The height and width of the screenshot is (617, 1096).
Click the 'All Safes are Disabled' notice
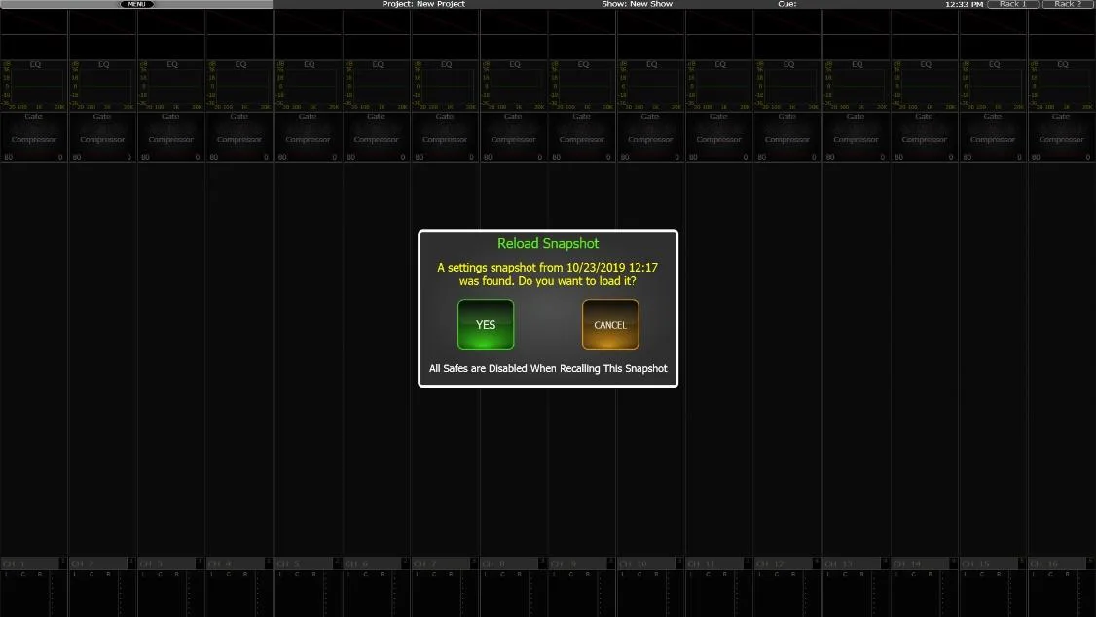pos(548,368)
